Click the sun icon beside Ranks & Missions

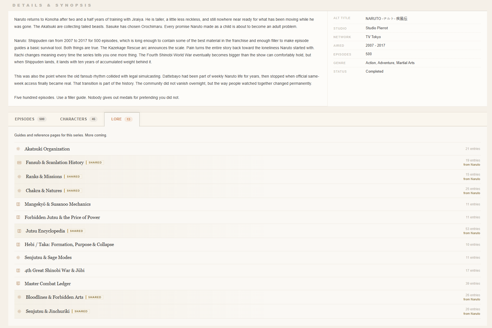click(19, 177)
